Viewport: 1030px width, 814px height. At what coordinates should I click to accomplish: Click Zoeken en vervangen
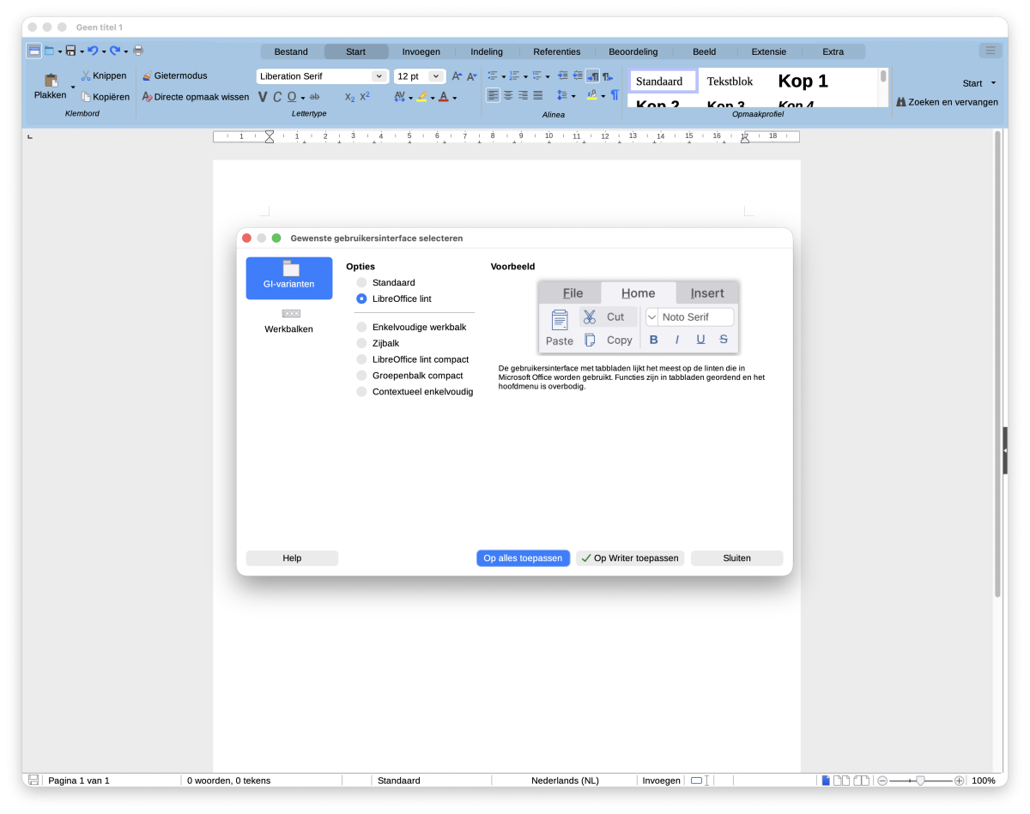point(947,102)
